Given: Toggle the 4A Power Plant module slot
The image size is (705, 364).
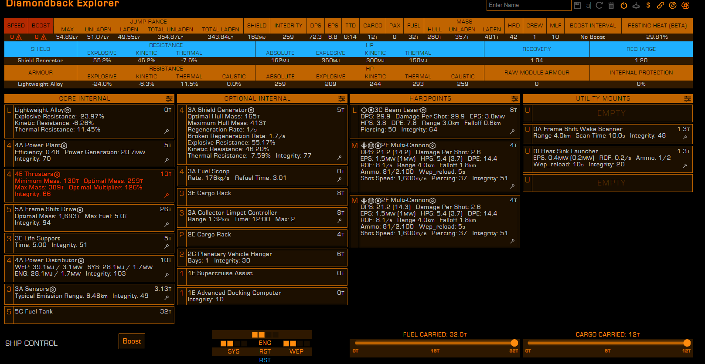Looking at the screenshot, I should [x=89, y=154].
